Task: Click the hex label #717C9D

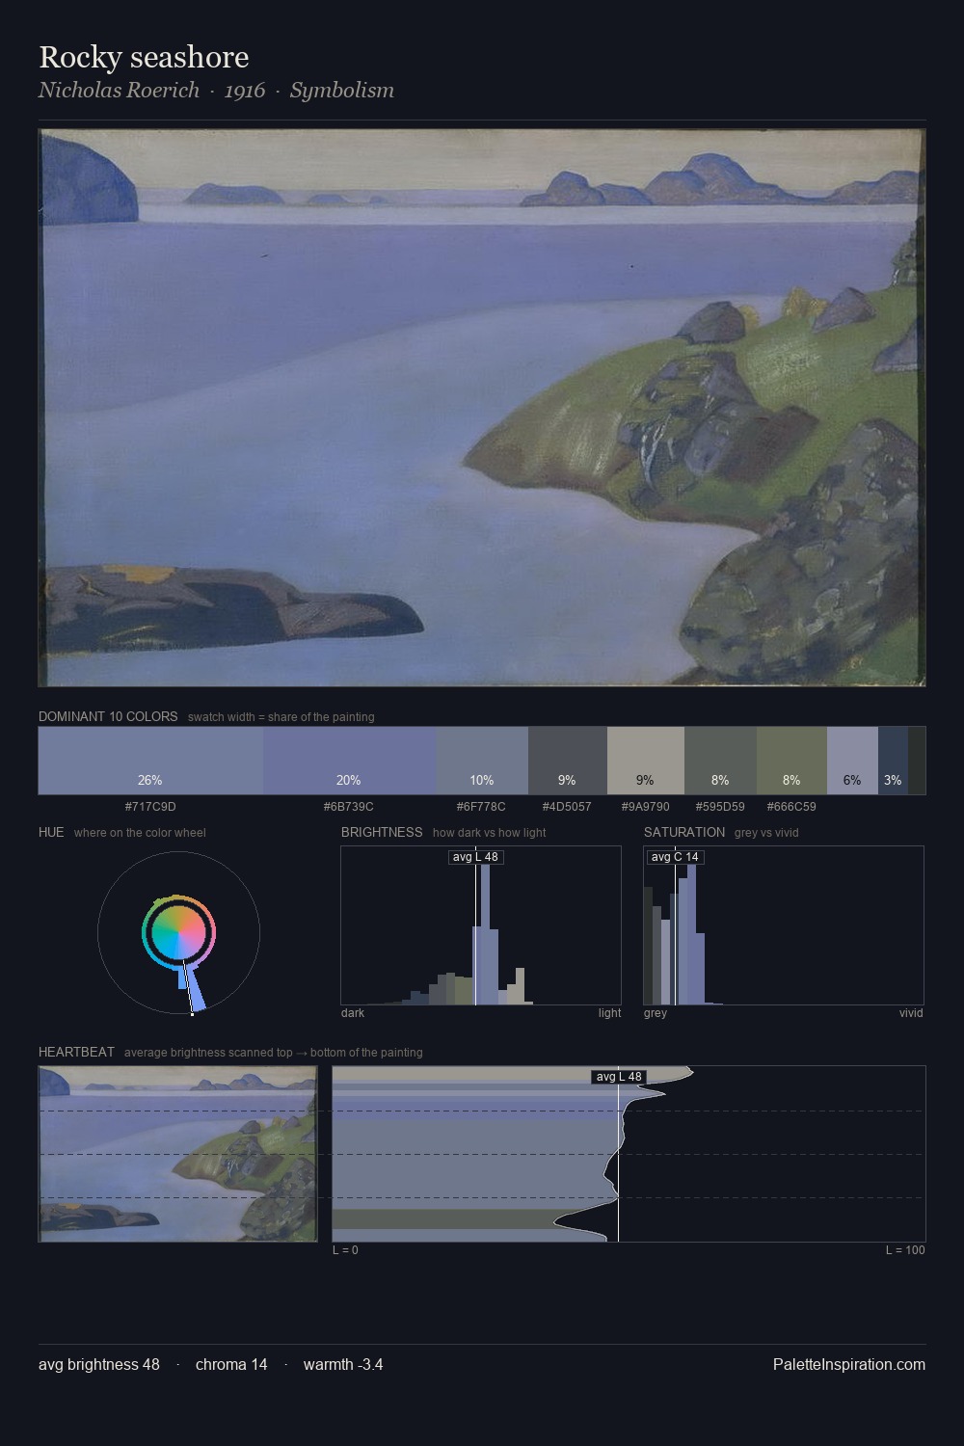Action: pyautogui.click(x=150, y=807)
